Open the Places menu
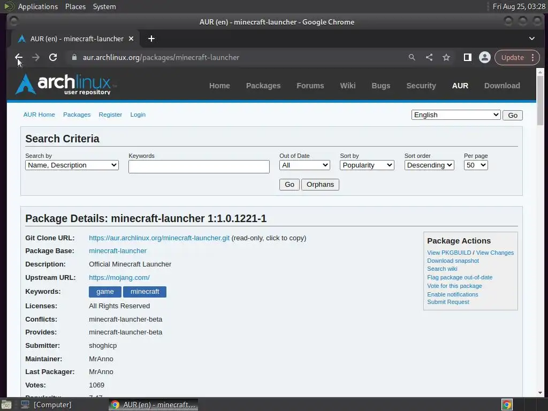This screenshot has height=411, width=548. (x=75, y=6)
